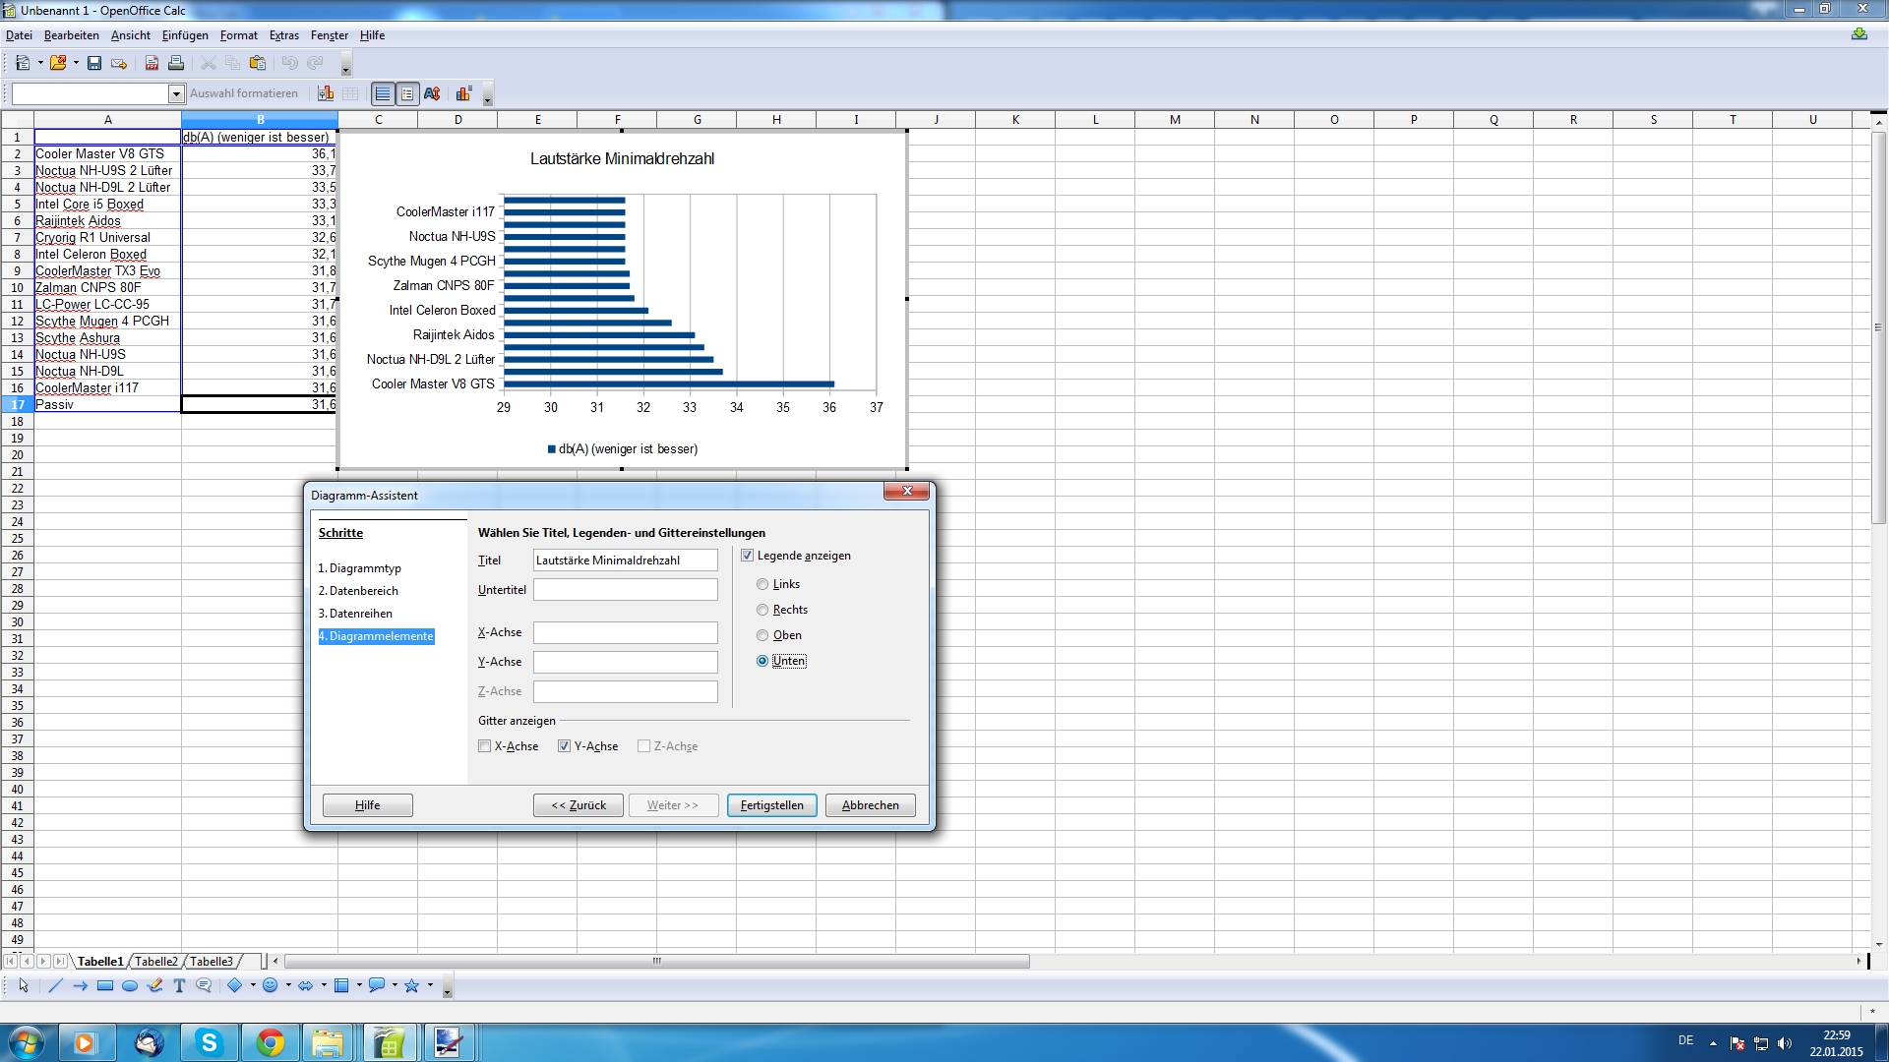Image resolution: width=1889 pixels, height=1062 pixels.
Task: Open the chart element selection dropdown
Action: coord(176,93)
